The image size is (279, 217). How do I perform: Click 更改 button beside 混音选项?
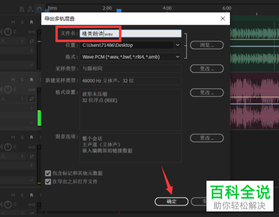click(207, 138)
